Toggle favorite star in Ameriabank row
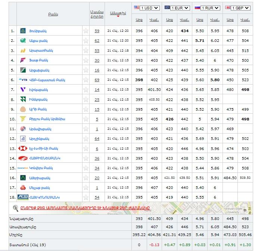Viewport: 255px width, 251px height. [x=86, y=178]
